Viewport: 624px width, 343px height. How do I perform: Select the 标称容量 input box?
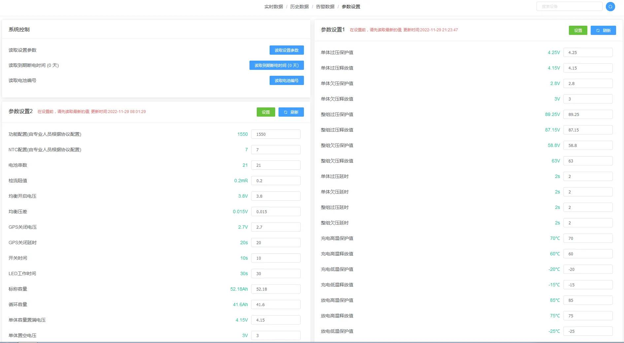pyautogui.click(x=276, y=289)
